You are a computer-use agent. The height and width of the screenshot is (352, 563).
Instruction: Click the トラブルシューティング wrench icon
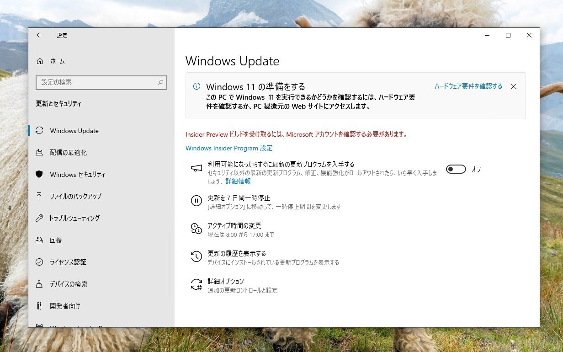[40, 219]
